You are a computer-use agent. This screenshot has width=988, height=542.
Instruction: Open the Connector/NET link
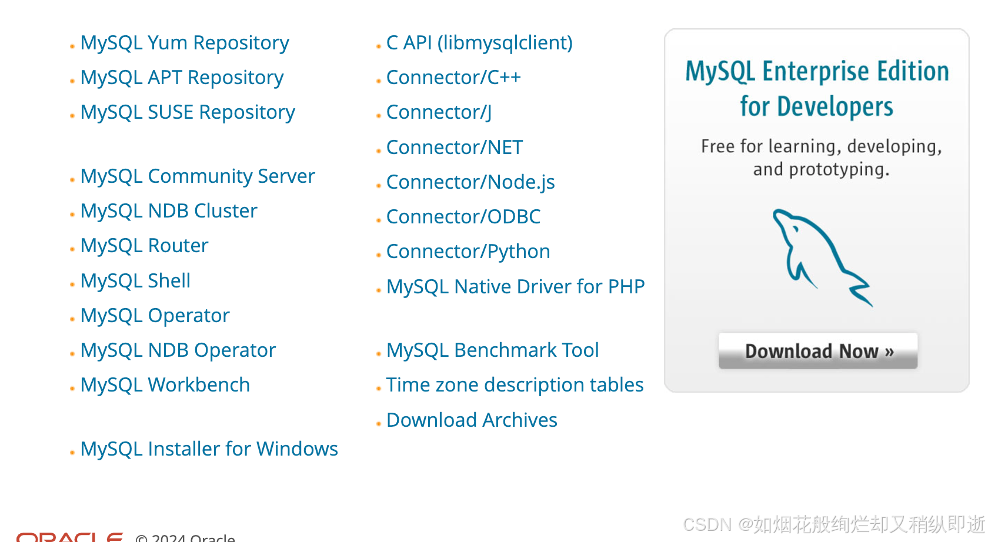(x=455, y=148)
